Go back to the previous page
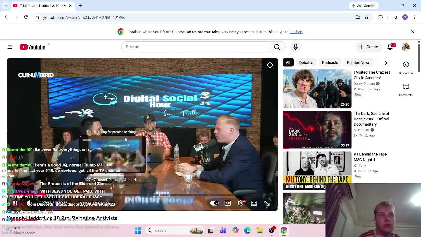The width and height of the screenshot is (421, 237). pos(6,17)
